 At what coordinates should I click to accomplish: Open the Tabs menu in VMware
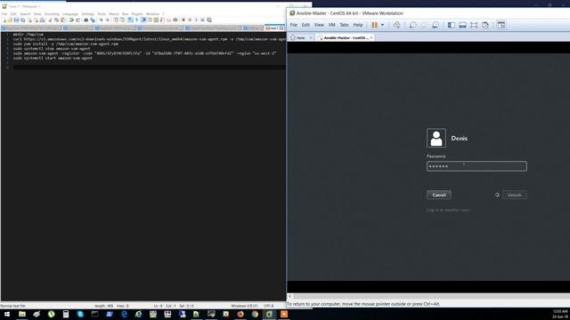pos(344,25)
